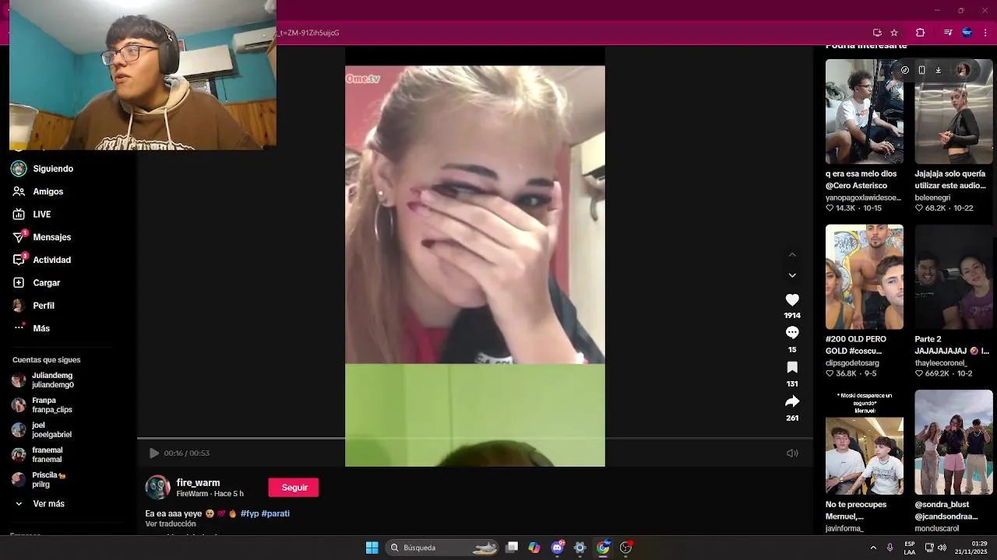The height and width of the screenshot is (560, 997).
Task: Like the video with the heart icon
Action: click(x=792, y=299)
